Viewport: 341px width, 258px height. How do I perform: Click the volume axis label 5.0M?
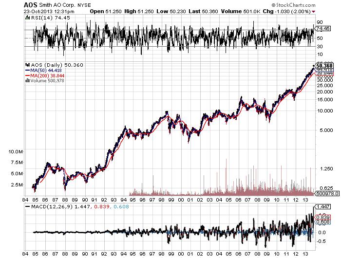coord(17,173)
